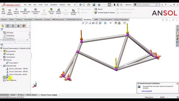Viewport: 179px width, 101px height.
Task: Switch to the Sketch tab
Action: coord(11,20)
